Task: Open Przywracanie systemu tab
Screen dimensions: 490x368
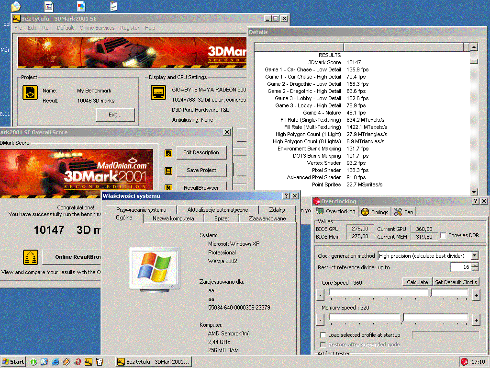Action: [x=141, y=210]
